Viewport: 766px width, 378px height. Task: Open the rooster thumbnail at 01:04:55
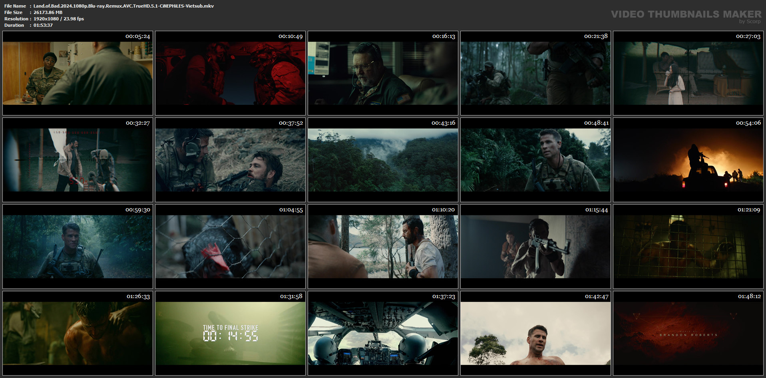[230, 247]
